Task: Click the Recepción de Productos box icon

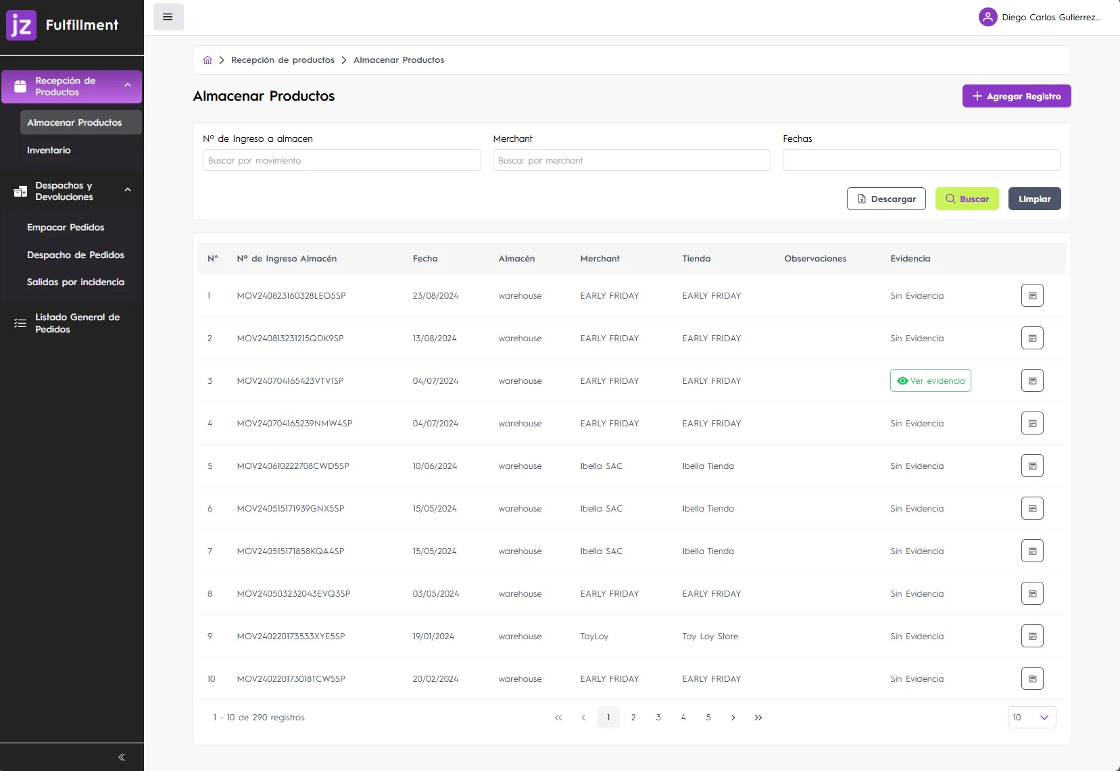Action: [x=20, y=86]
